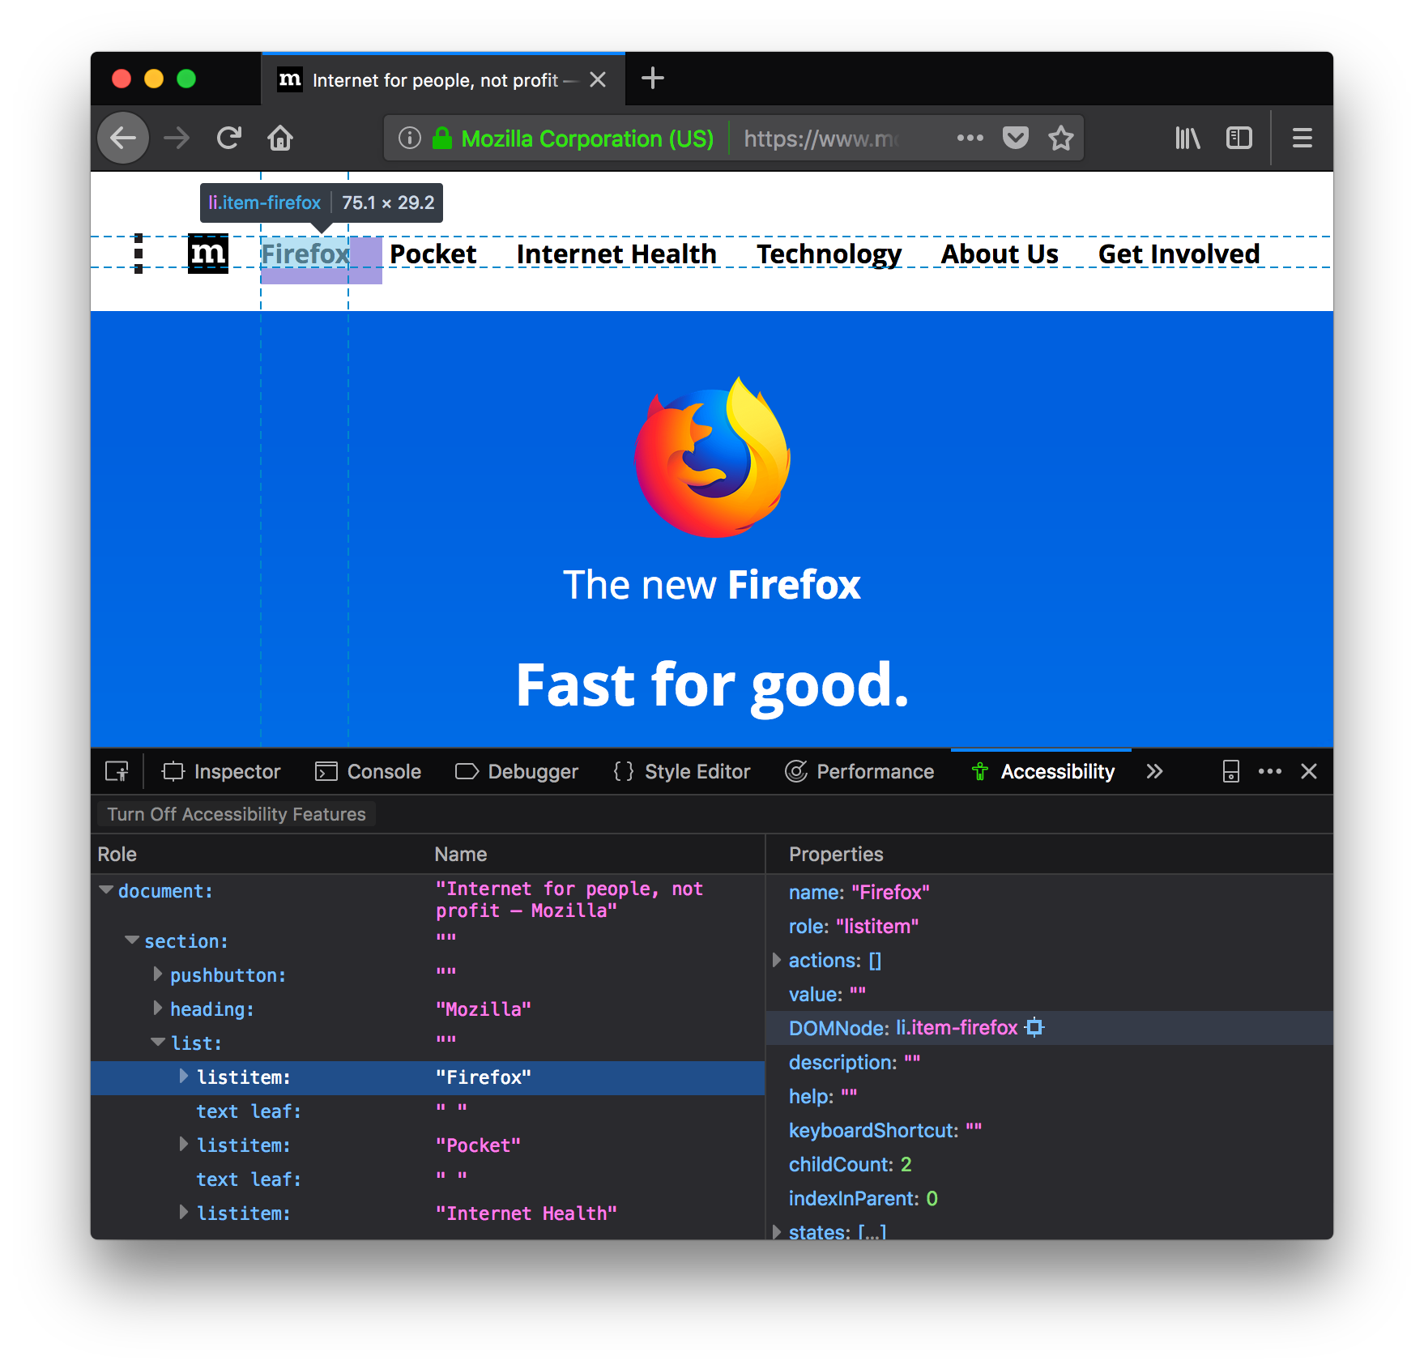The height and width of the screenshot is (1369, 1424).
Task: Click the indexInParent: 0 property
Action: pos(863,1198)
